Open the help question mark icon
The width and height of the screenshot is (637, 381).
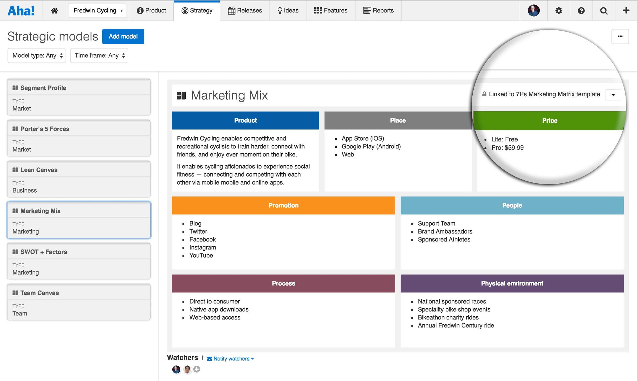[581, 10]
